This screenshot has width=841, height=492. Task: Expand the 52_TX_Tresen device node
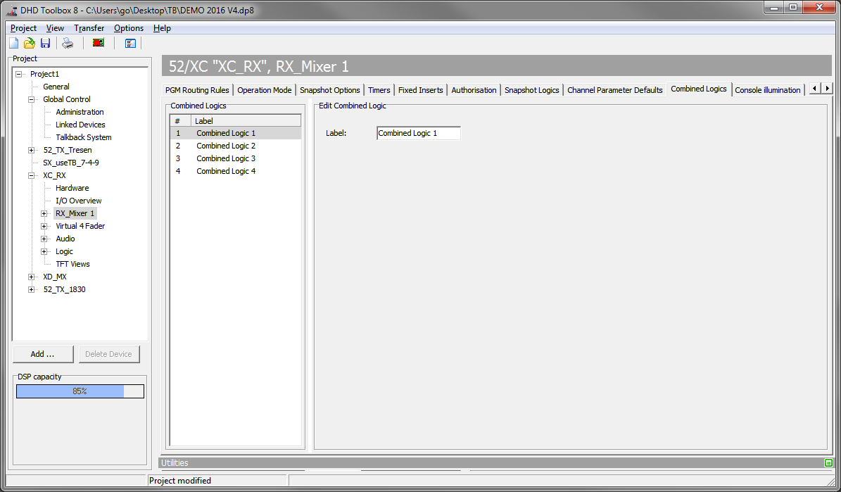pos(30,149)
